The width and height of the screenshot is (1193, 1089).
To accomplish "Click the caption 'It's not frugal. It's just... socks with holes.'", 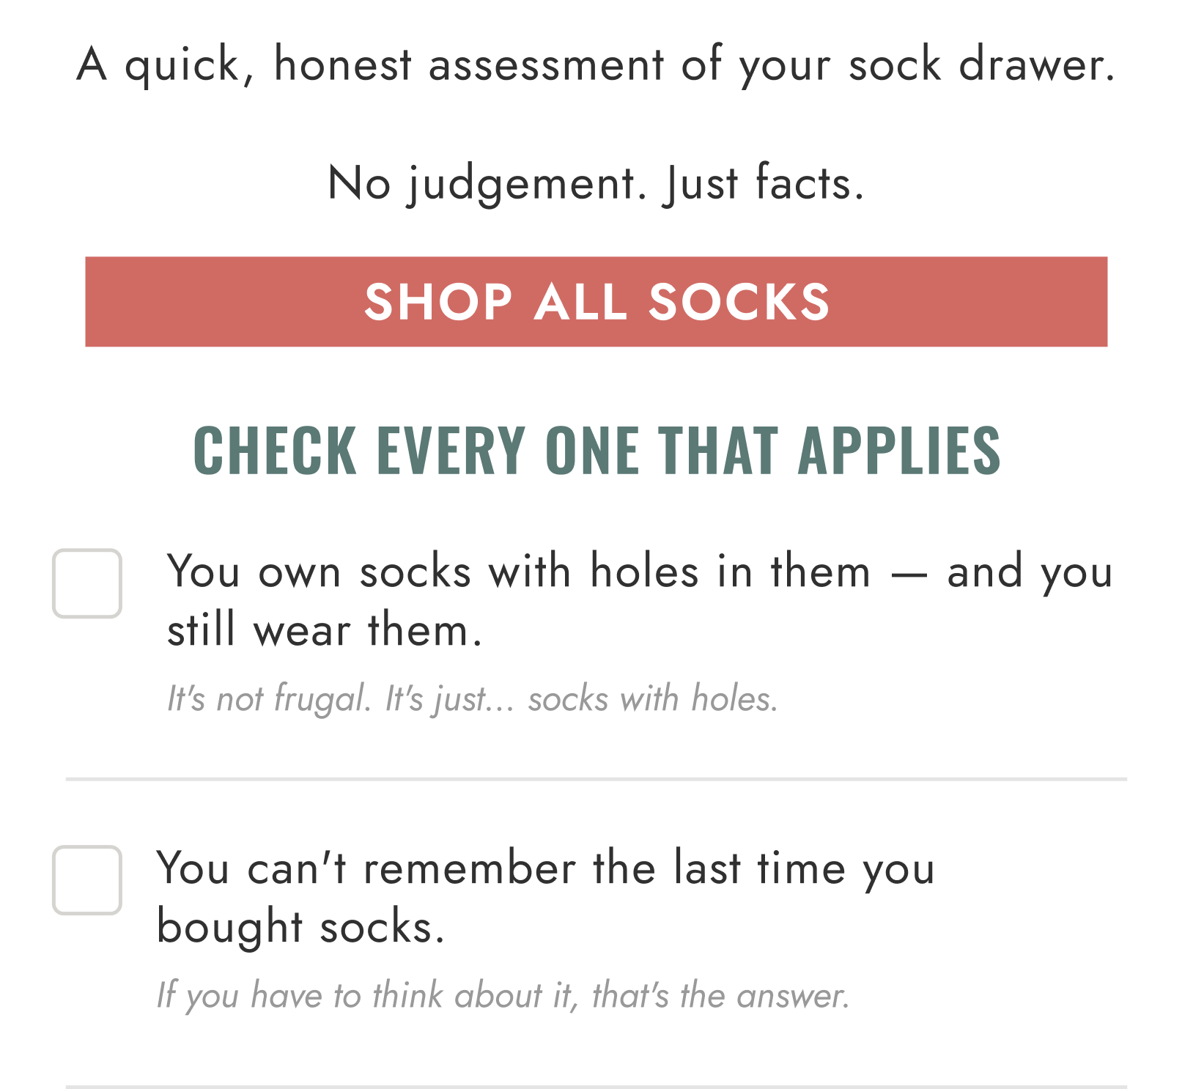I will point(473,698).
